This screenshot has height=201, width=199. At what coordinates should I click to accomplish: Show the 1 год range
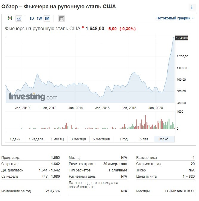[124, 139]
